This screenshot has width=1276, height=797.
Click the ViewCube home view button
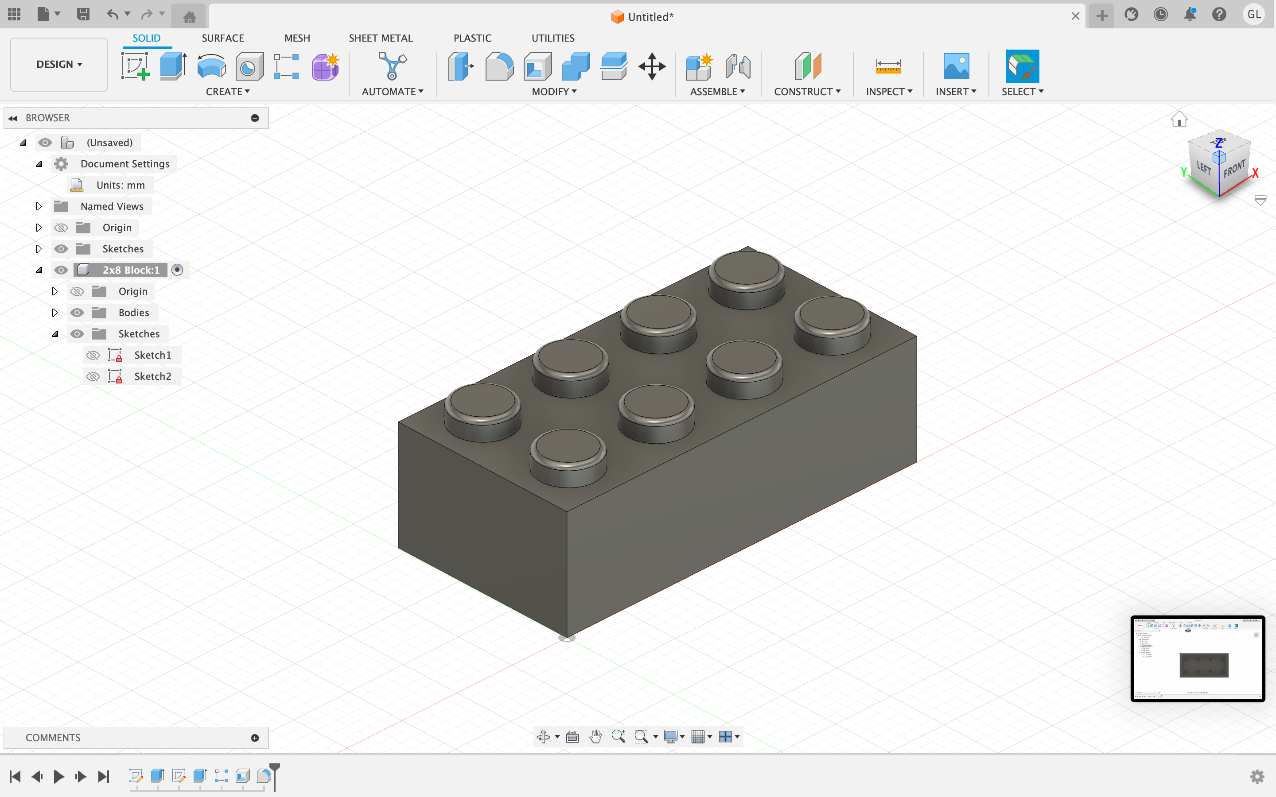coord(1179,120)
